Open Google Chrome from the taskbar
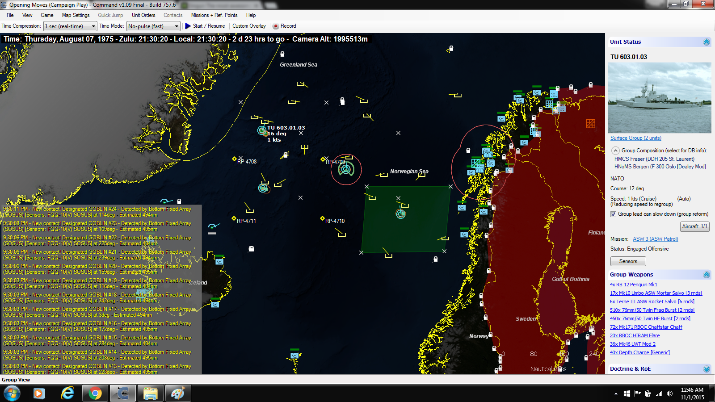The height and width of the screenshot is (402, 715). coord(95,393)
